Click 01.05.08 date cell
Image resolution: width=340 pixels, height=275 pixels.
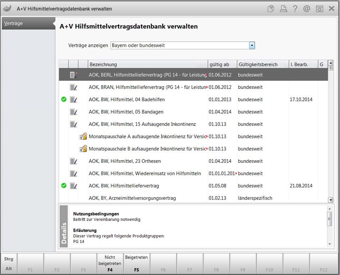pos(217,186)
